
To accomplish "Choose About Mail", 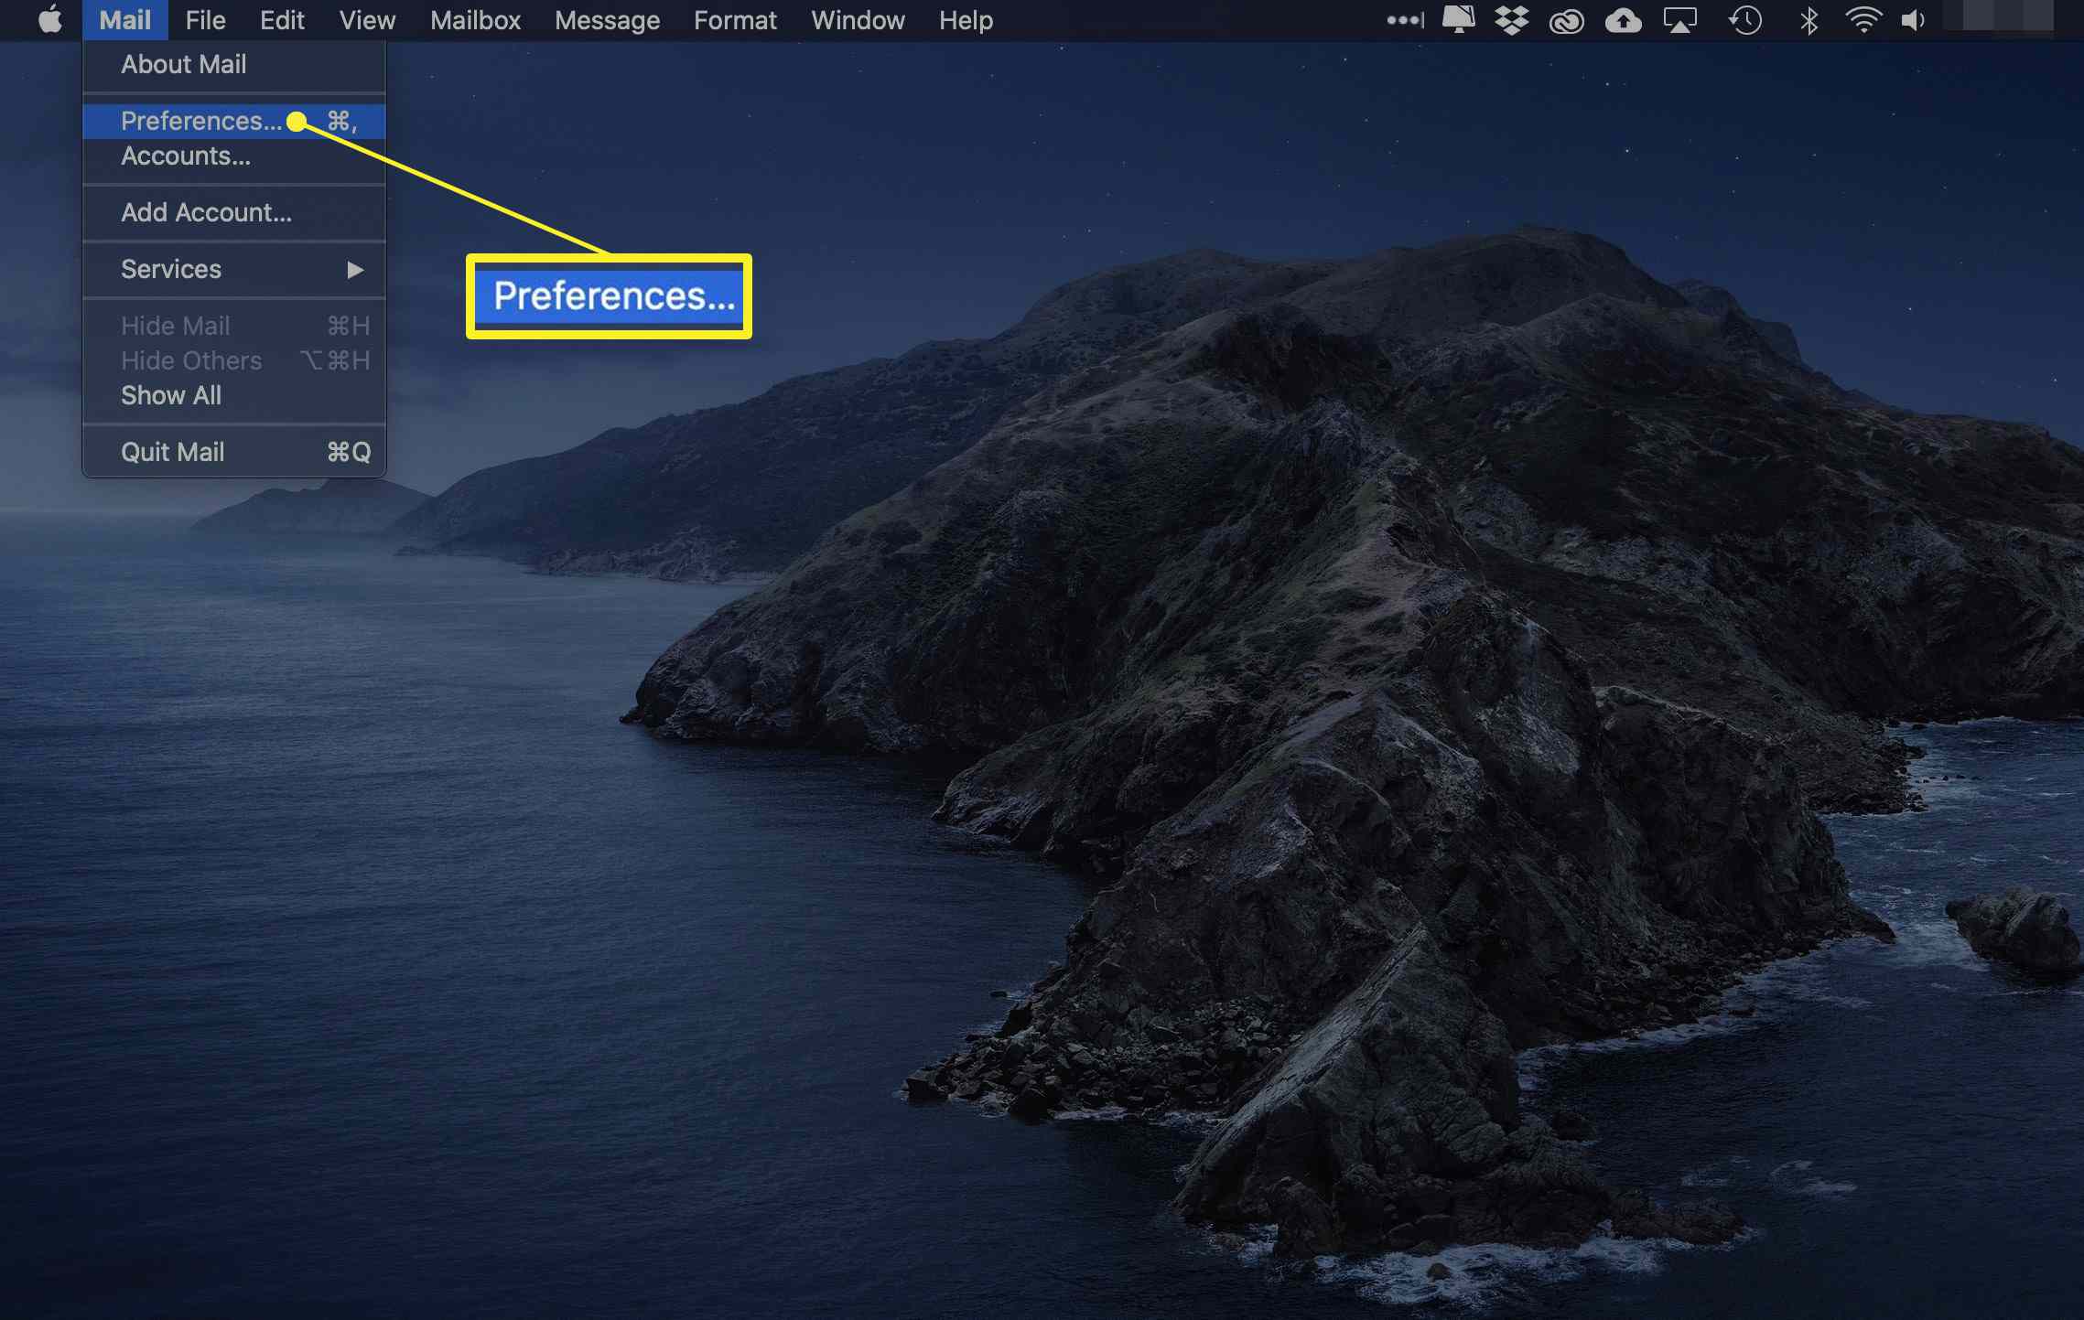I will pyautogui.click(x=234, y=65).
